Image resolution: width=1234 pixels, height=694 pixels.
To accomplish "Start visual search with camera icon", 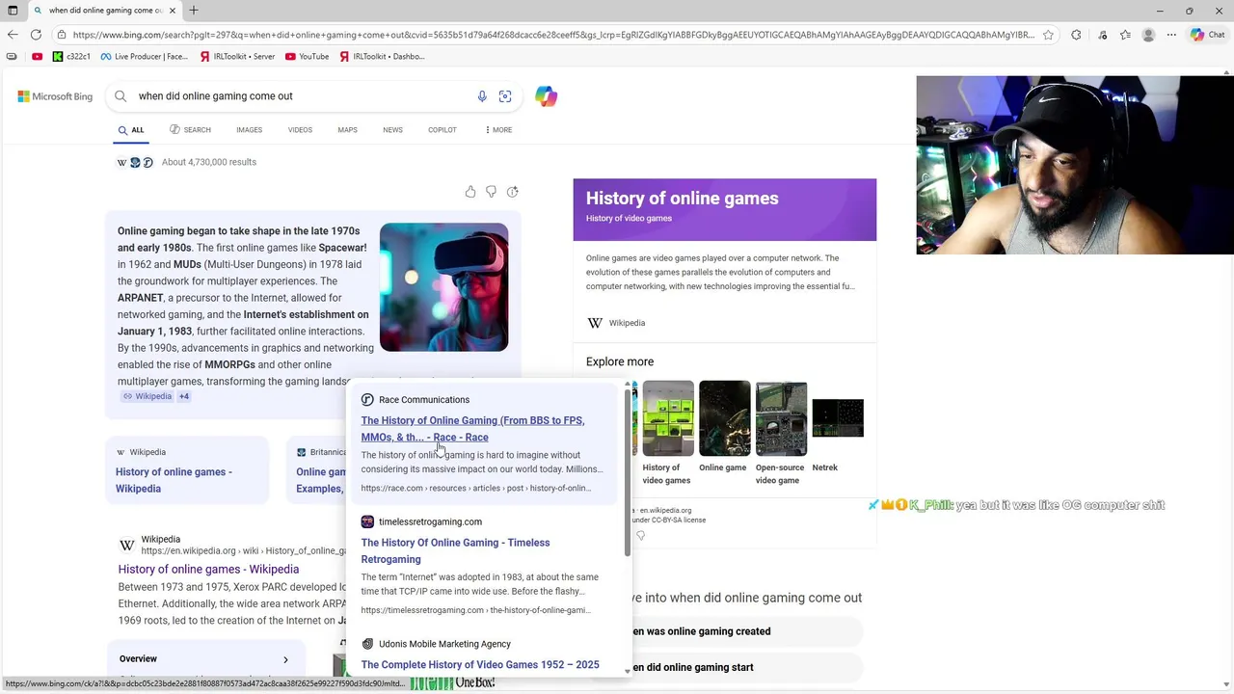I will (x=505, y=96).
